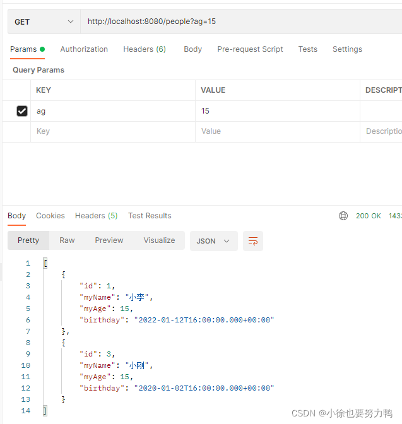Screen dimensions: 402x424
Task: Click the empty Description placeholder field
Action: 381,131
